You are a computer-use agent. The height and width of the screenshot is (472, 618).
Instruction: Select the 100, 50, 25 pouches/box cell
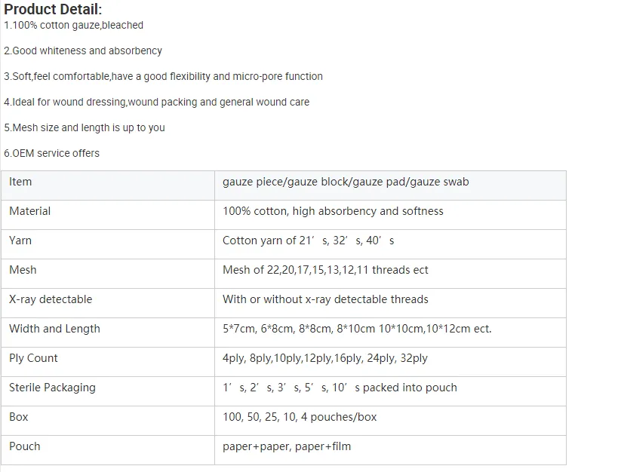(x=390, y=421)
